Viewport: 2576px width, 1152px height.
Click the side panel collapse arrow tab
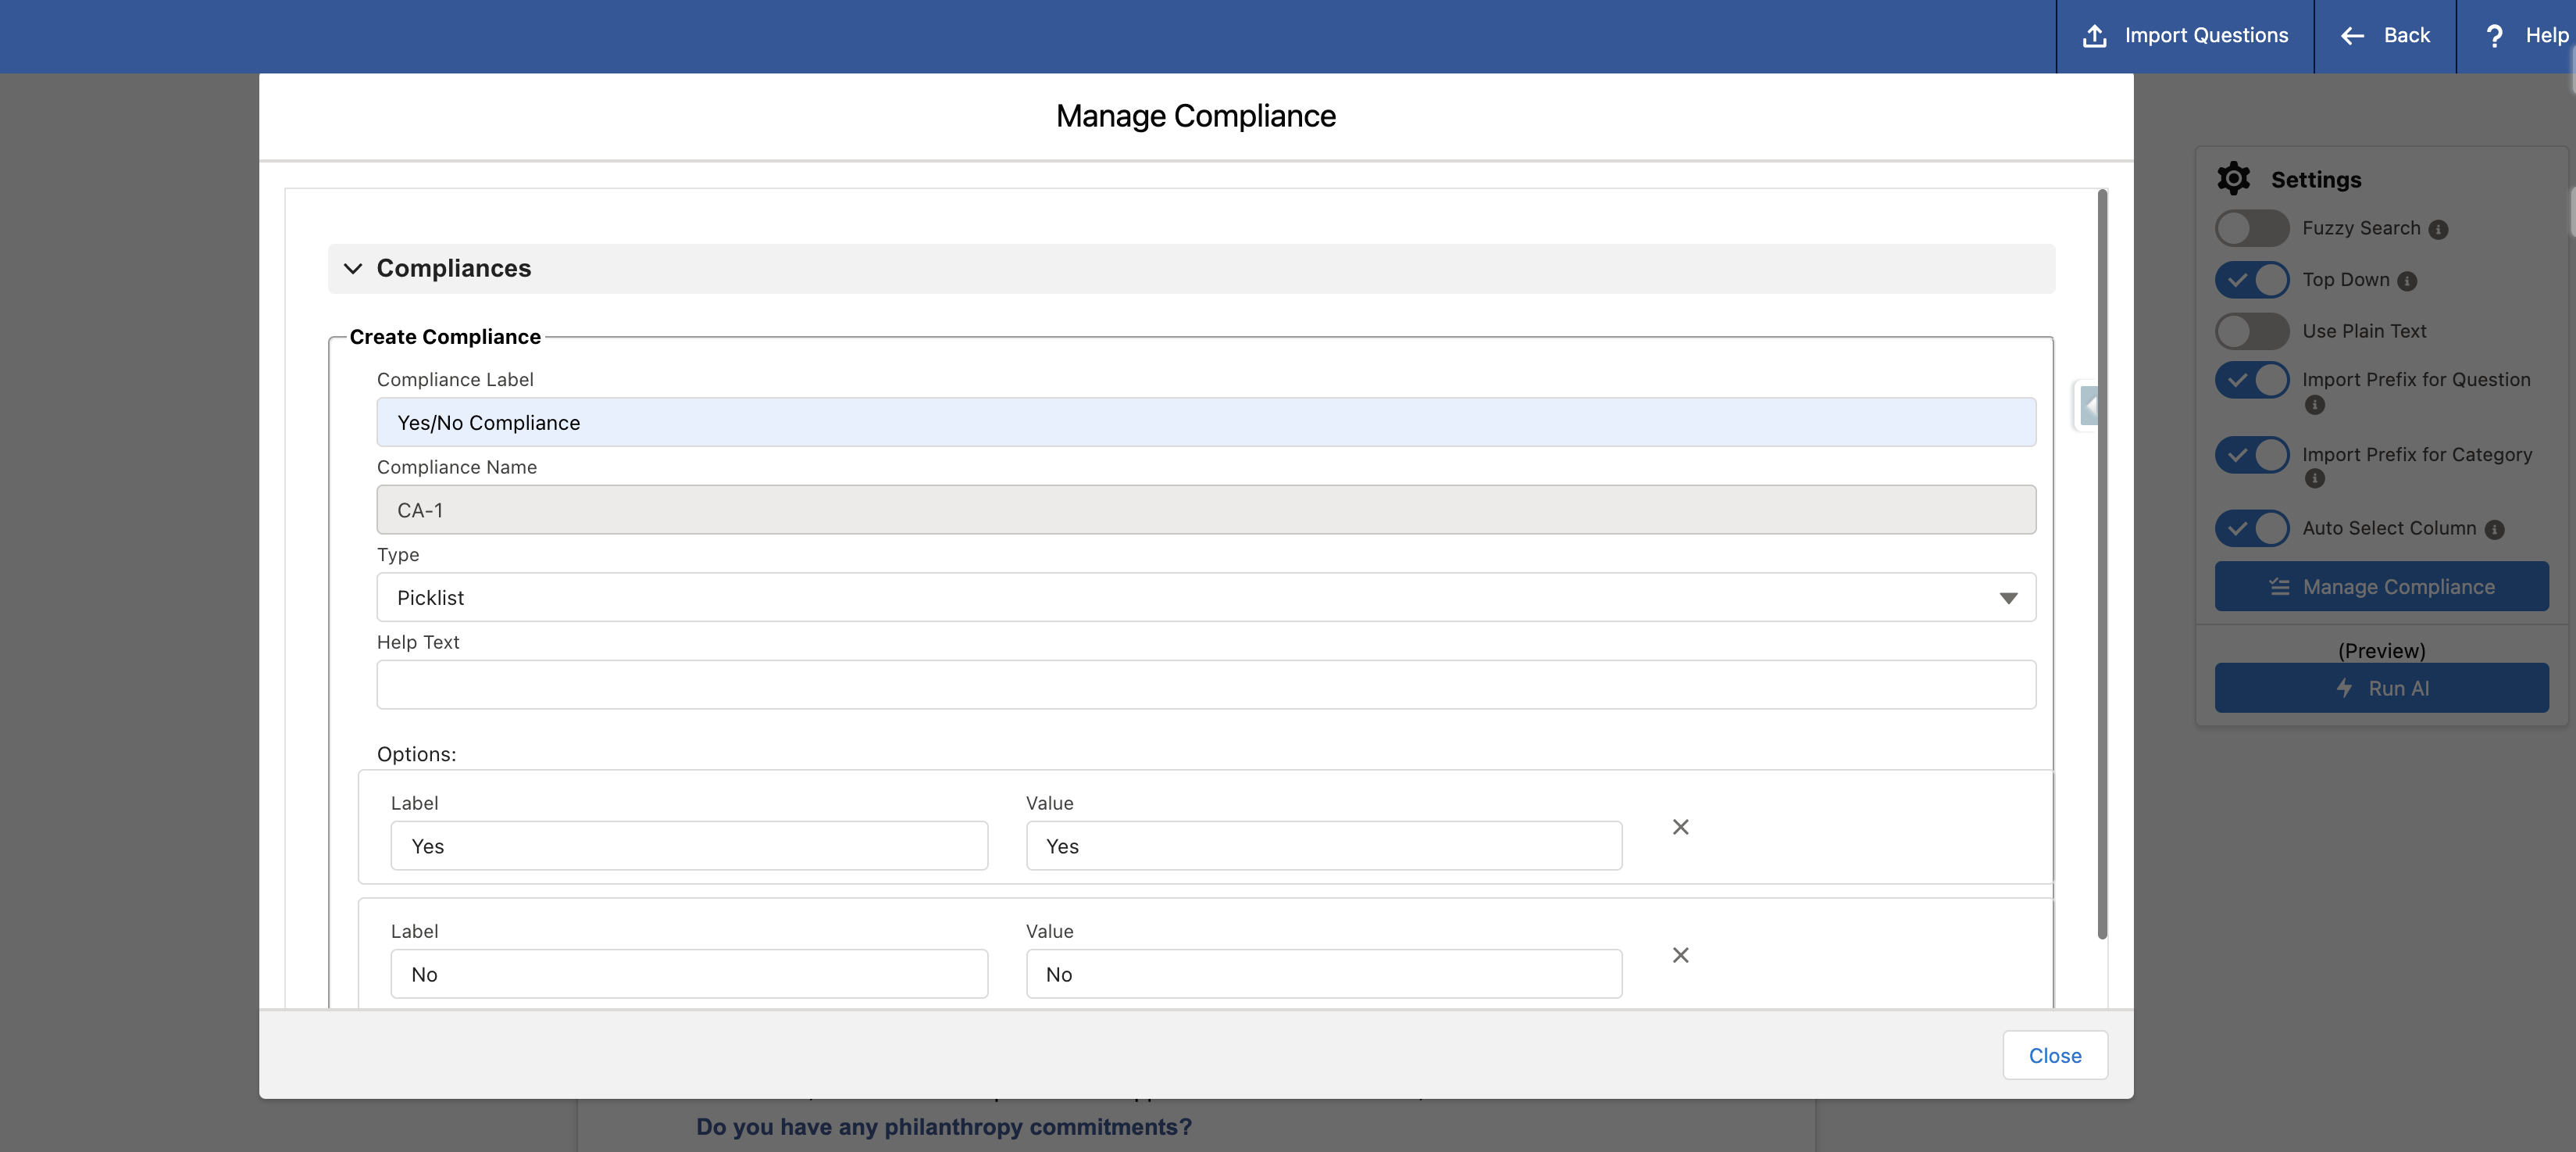[2087, 406]
